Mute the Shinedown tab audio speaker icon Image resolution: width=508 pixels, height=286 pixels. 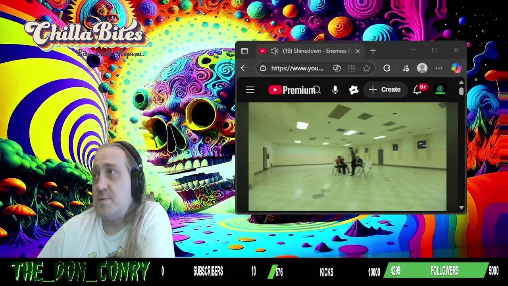[x=274, y=51]
